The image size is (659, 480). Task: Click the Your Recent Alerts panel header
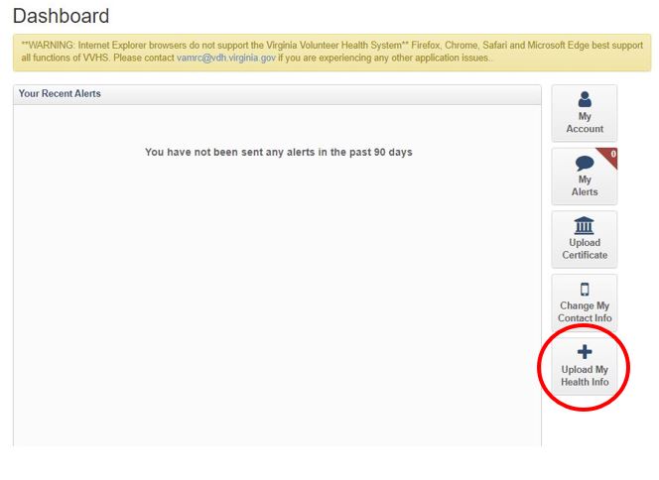pyautogui.click(x=60, y=94)
